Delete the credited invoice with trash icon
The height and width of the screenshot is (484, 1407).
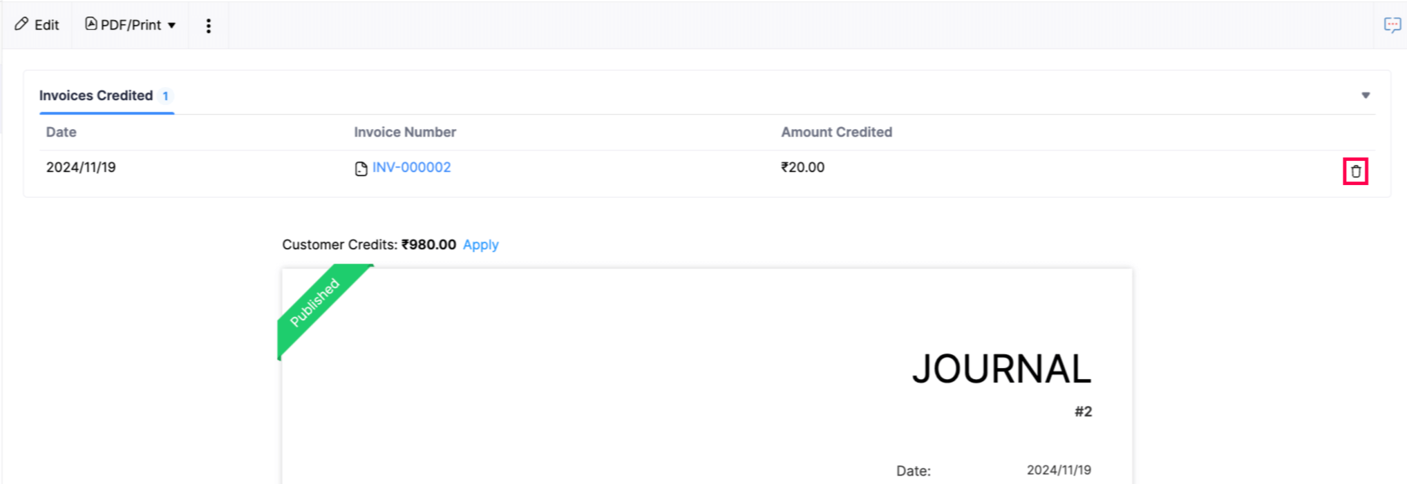(1355, 171)
